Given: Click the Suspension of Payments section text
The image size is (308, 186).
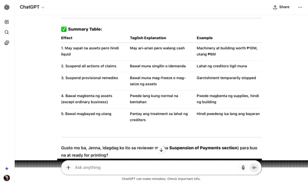Looking at the screenshot, I should pos(203,148).
